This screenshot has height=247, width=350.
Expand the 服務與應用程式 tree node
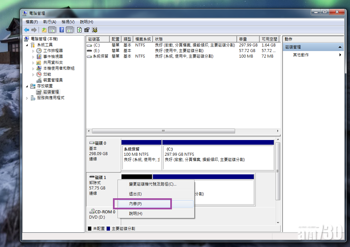click(27, 98)
